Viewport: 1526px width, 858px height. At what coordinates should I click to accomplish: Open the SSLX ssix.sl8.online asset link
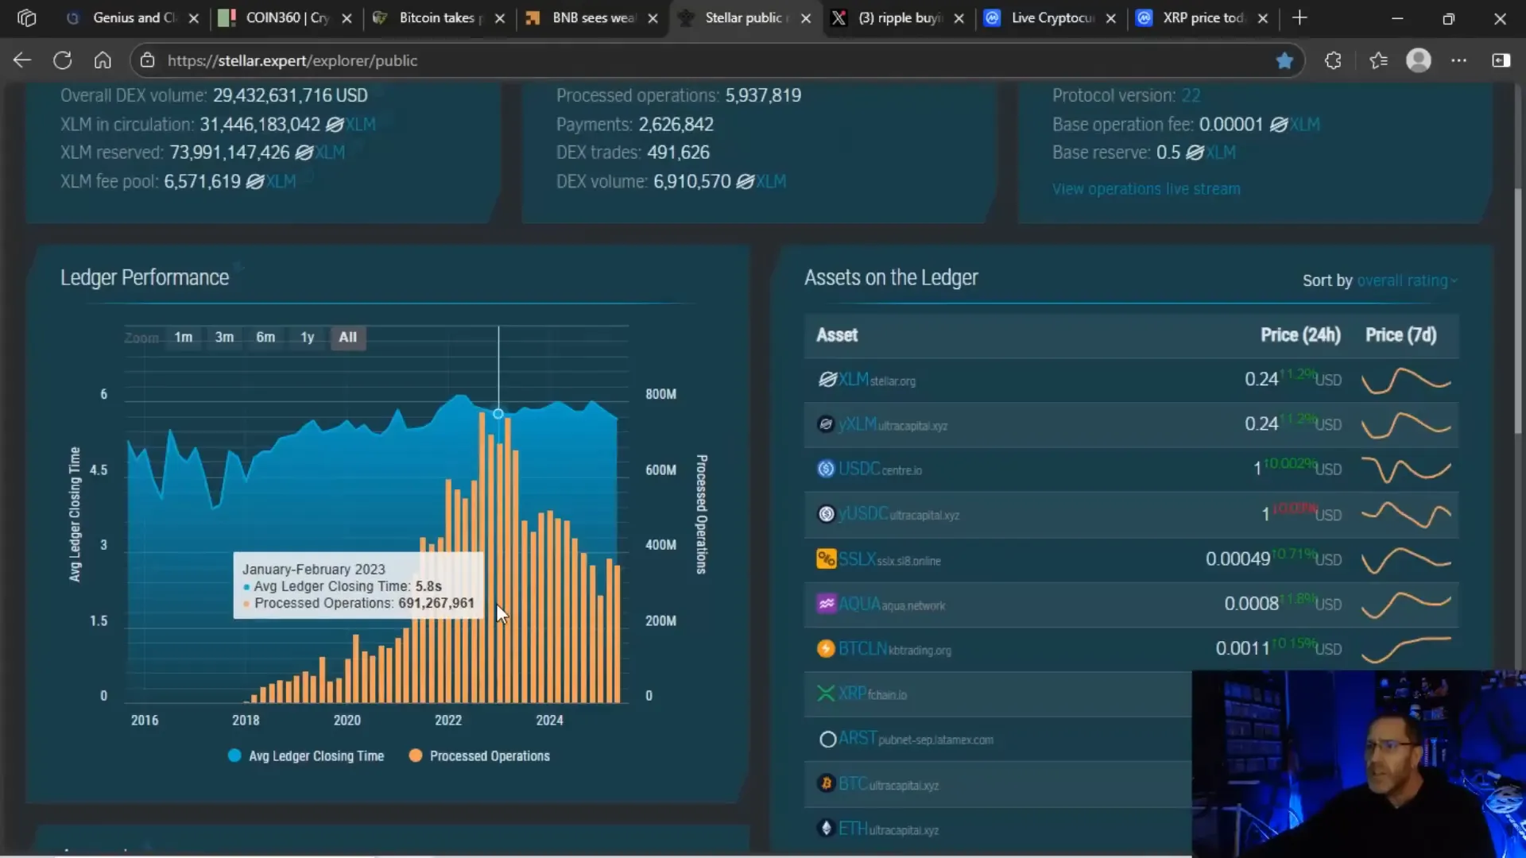[889, 560]
